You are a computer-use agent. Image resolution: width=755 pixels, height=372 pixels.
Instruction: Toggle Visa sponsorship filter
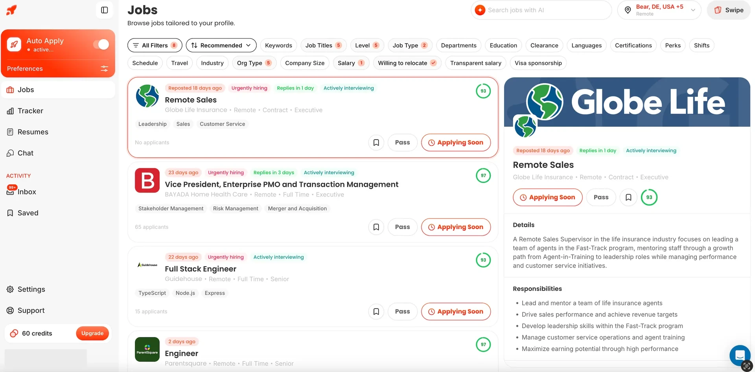click(538, 63)
